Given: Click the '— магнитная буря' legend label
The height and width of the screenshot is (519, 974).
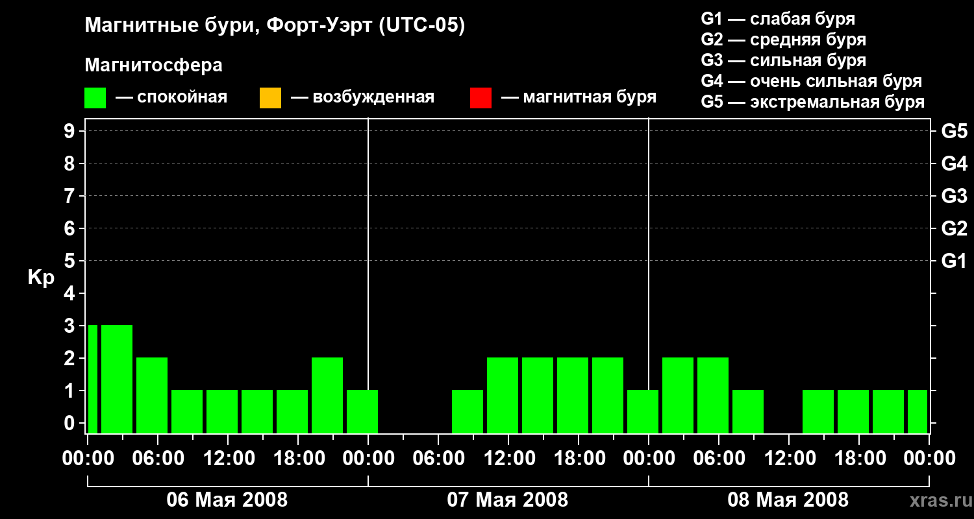Looking at the screenshot, I should (x=579, y=97).
